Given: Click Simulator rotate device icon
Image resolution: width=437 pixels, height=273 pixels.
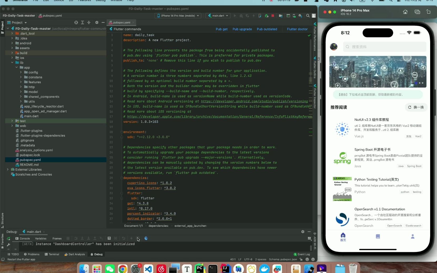Looking at the screenshot, I should pyautogui.click(x=428, y=12).
